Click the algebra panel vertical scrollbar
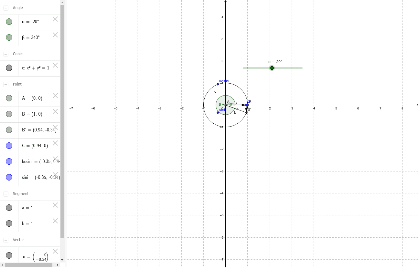Image resolution: width=419 pixels, height=268 pixels. coord(62,121)
